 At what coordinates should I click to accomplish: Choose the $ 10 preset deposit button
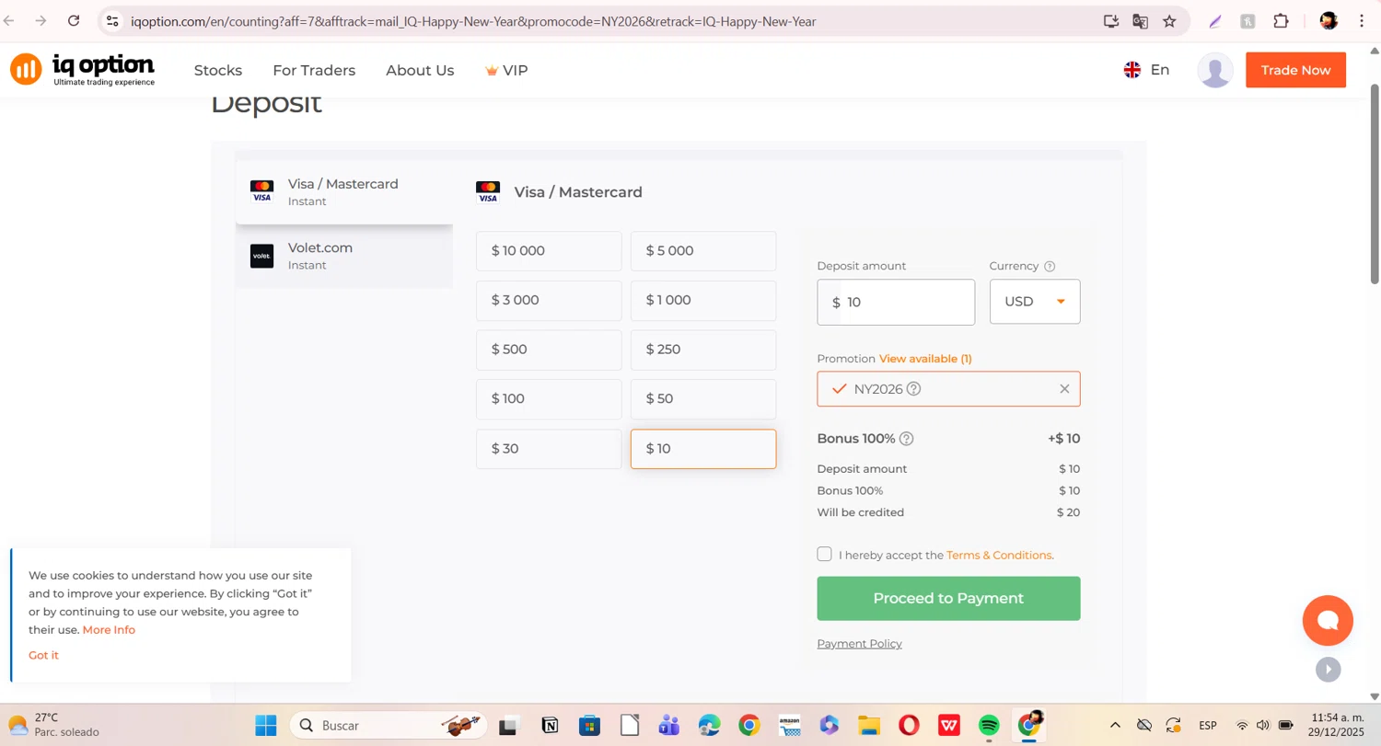click(703, 449)
